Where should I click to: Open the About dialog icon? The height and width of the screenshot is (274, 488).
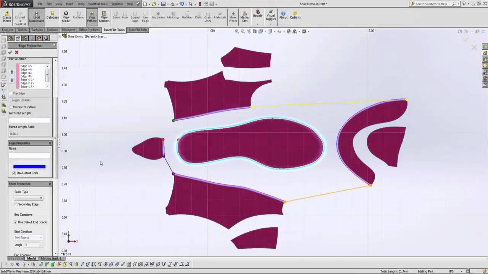point(283,15)
